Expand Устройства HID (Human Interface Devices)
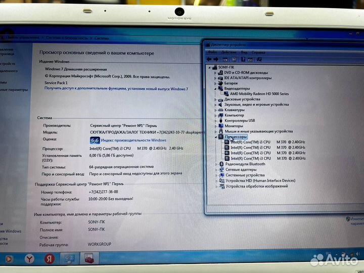 (x=216, y=181)
